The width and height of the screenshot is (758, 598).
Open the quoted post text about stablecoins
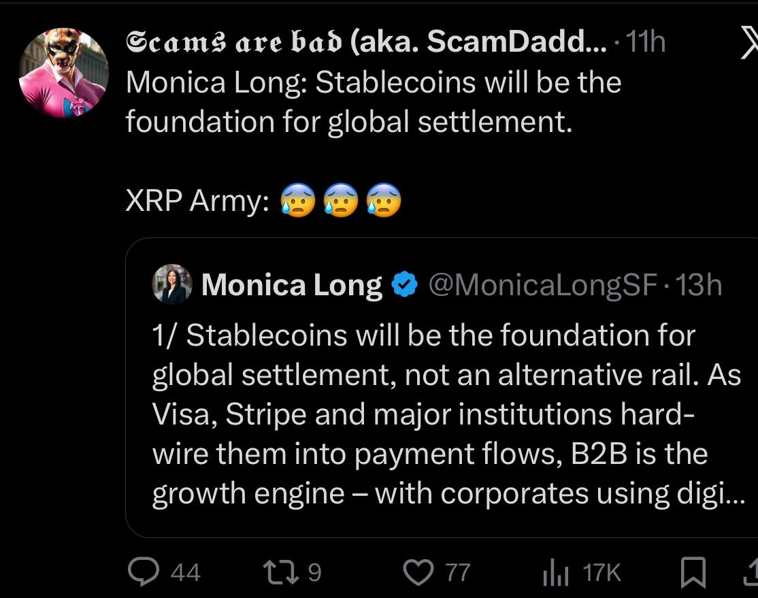[x=442, y=414]
